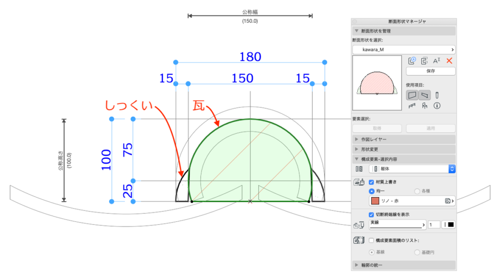Open the 実線 line type dropdown

tap(397, 224)
